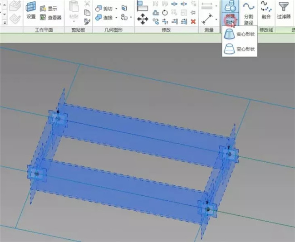This screenshot has width=295, height=242.
Task: Select the Offset tool icon
Action: [x=156, y=13]
